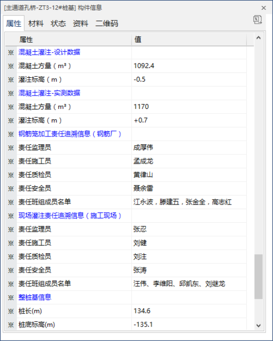Click row marker beside 混凝土灌注-设计数据
Screen dimensions: 273x341
[11, 52]
